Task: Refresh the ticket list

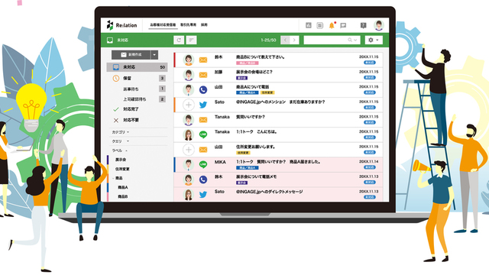Action: [x=179, y=40]
